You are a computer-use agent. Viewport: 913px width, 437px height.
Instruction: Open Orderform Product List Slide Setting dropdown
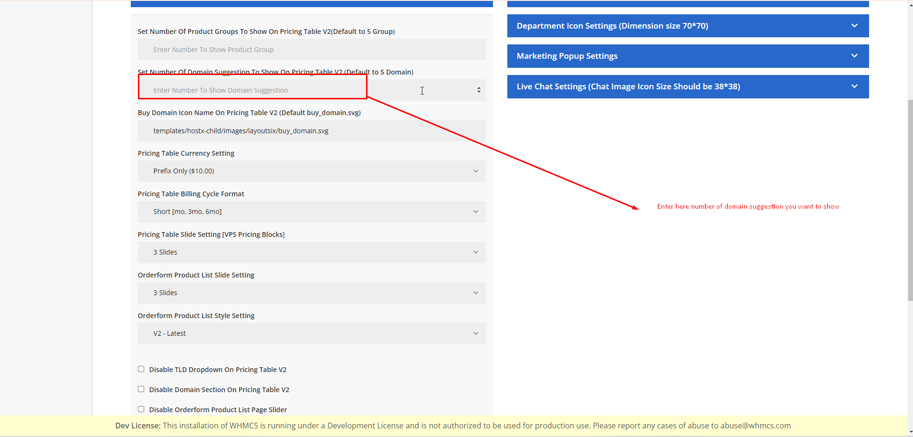pos(311,293)
